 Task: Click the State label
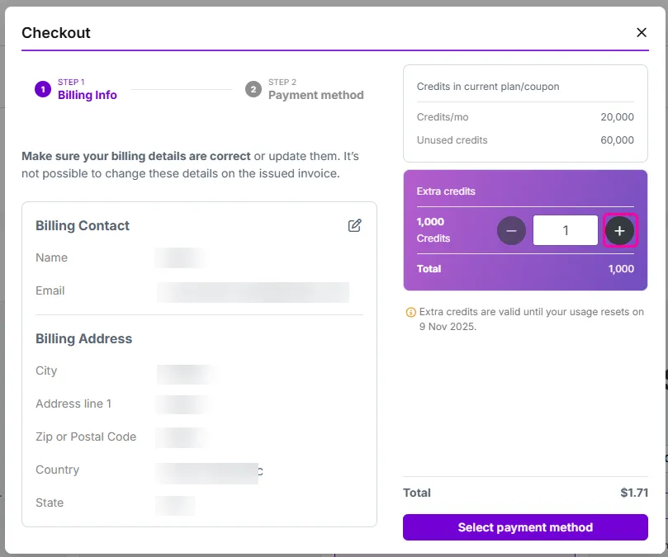[x=50, y=503]
